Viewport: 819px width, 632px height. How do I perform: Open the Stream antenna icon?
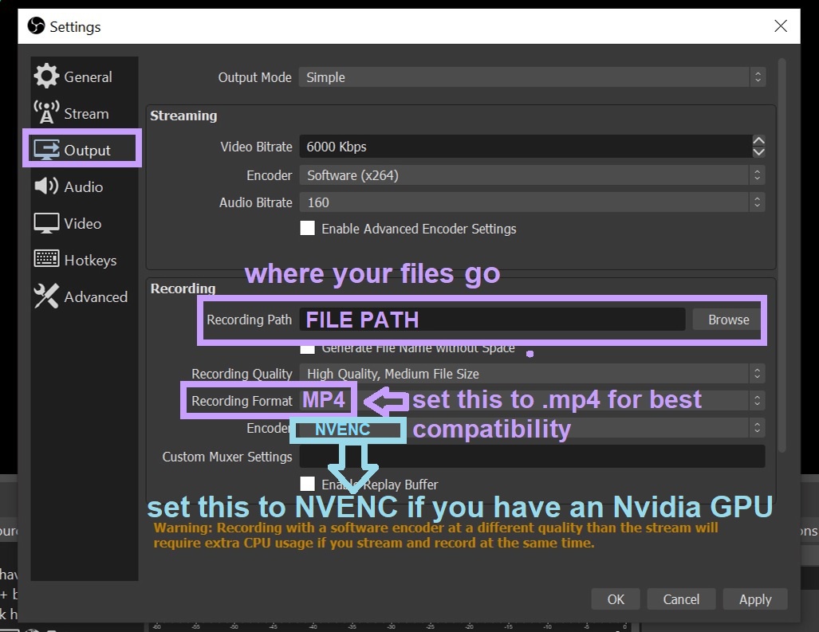(46, 112)
